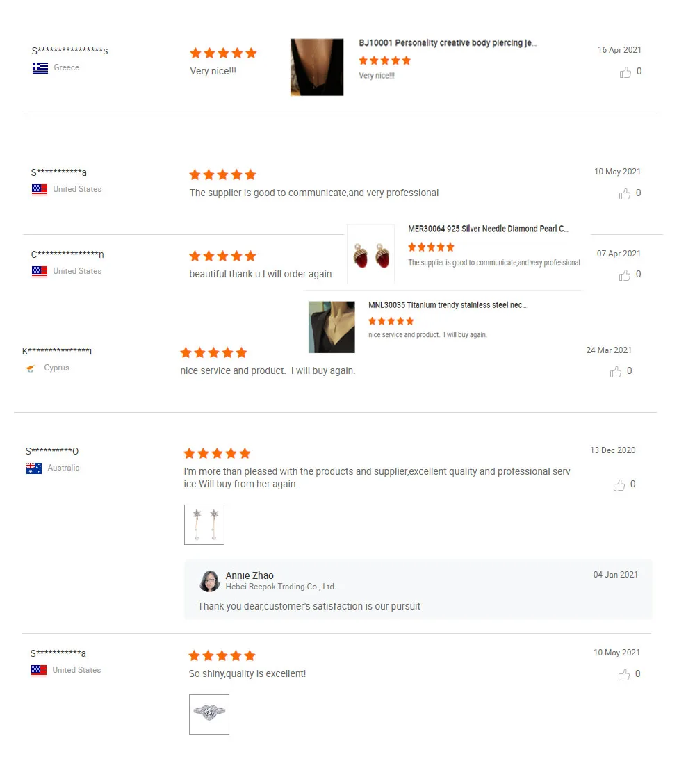695x768 pixels.
Task: Click the Australia flag icon
Action: [x=34, y=468]
